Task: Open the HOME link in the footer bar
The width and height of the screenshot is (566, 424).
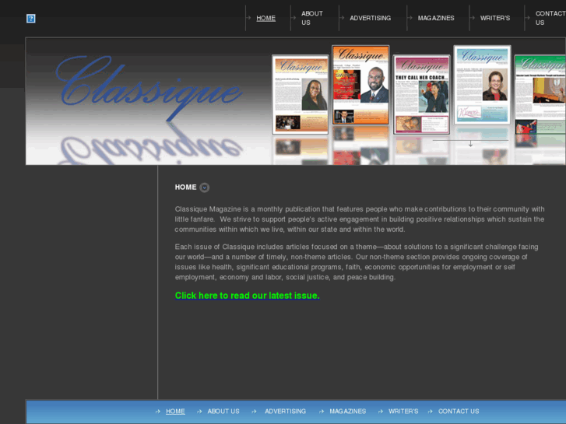Action: 175,412
